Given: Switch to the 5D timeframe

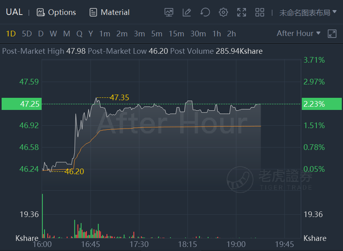Looking at the screenshot, I should (27, 34).
